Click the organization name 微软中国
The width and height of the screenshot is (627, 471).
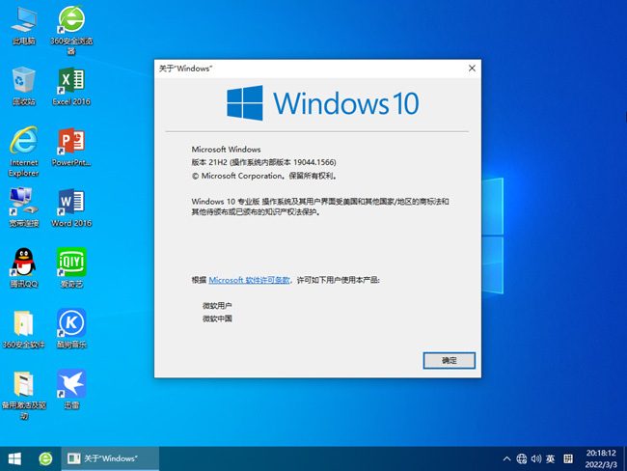pyautogui.click(x=217, y=319)
